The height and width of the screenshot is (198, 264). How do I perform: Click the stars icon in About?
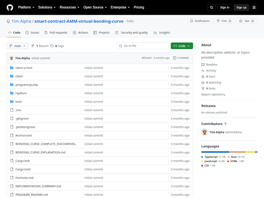[x=203, y=76]
